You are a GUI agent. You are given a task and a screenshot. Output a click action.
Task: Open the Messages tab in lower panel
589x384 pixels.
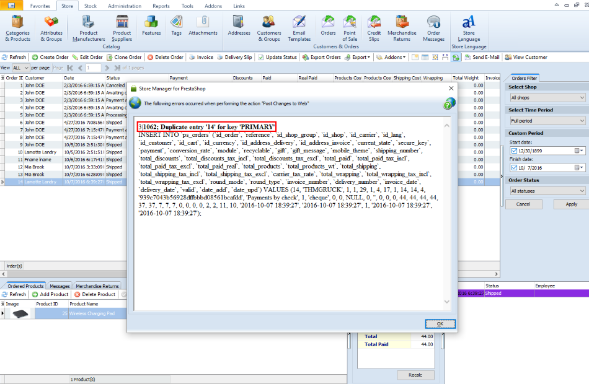pos(60,286)
